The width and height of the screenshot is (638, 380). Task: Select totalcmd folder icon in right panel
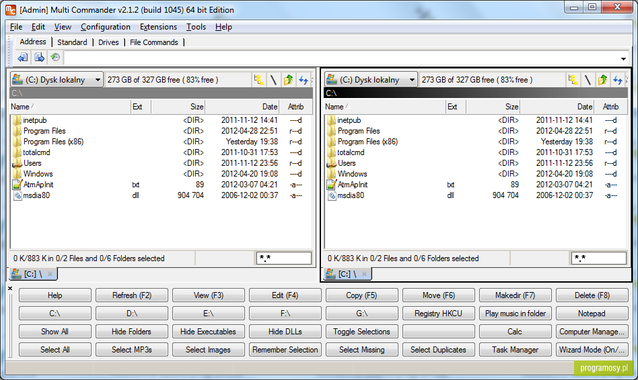331,152
